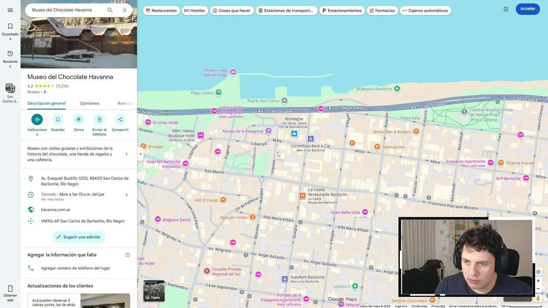The width and height of the screenshot is (548, 308).
Task: Share place with Compartir icon
Action: point(120,119)
